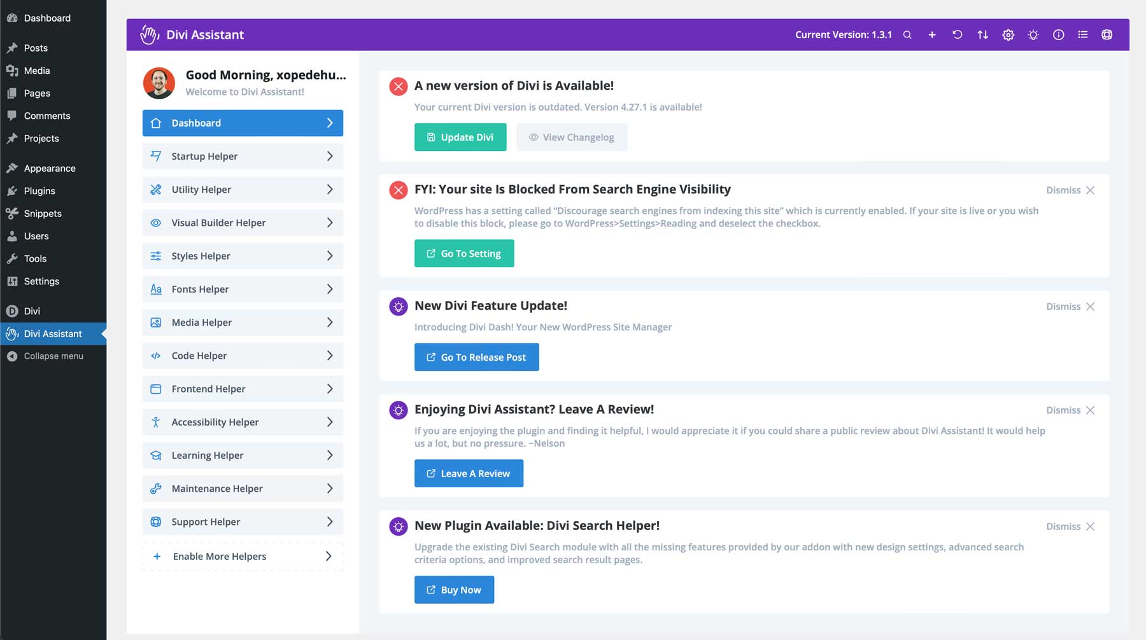Click the Update Divi button
The height and width of the screenshot is (640, 1146).
[x=460, y=137]
